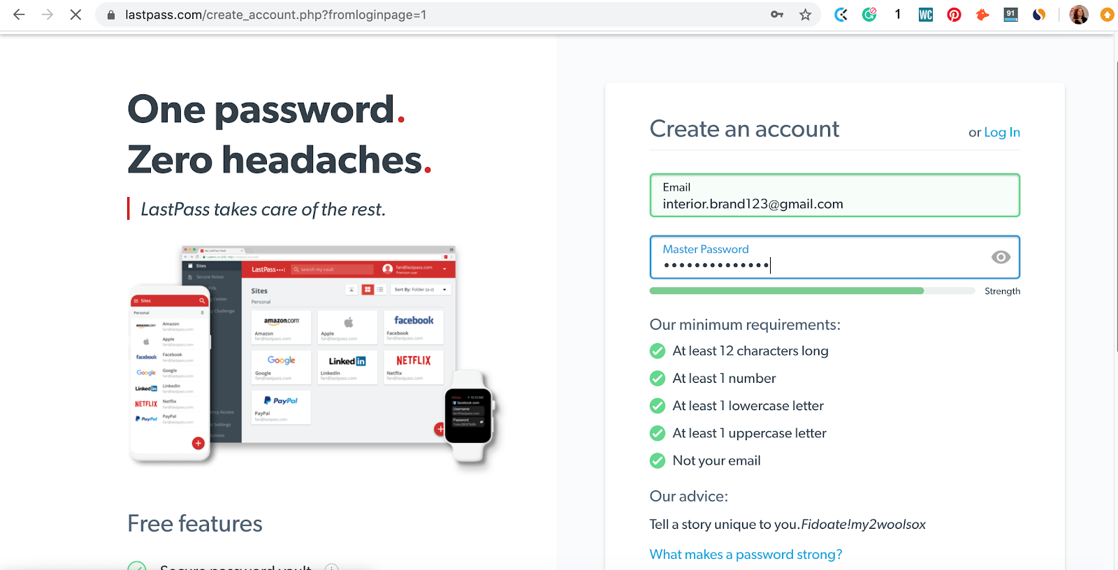Click the 'Our minimum requirements:' text

745,325
